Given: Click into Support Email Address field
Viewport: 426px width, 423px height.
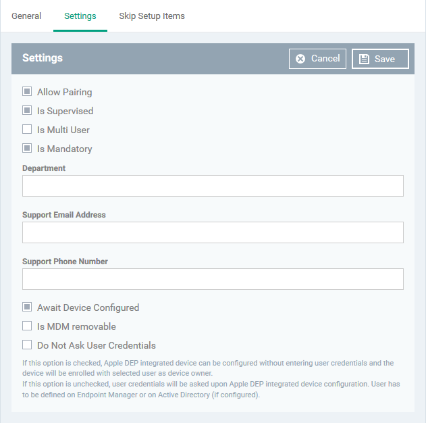Looking at the screenshot, I should tap(213, 232).
